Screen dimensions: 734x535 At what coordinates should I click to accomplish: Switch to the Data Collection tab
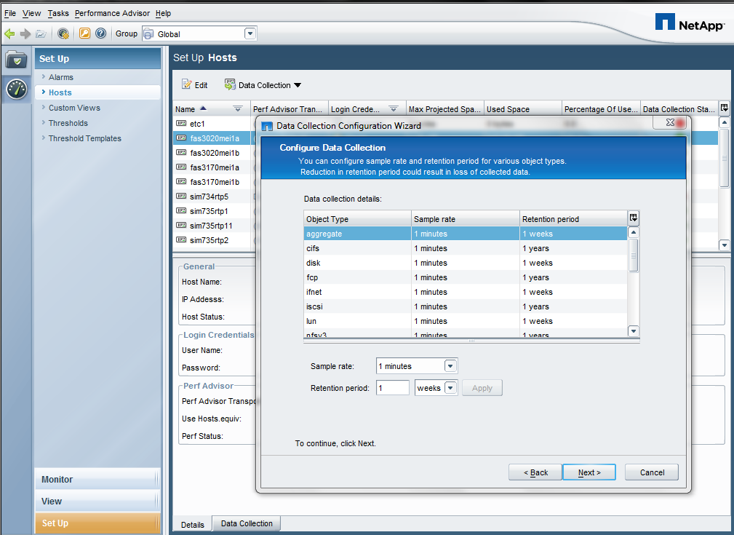(247, 523)
